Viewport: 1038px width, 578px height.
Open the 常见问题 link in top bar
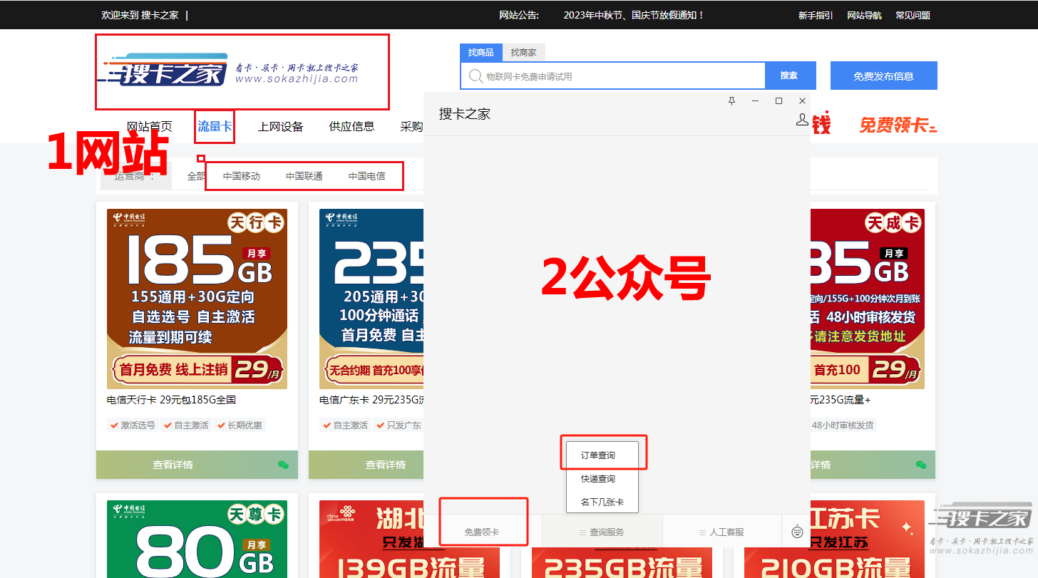tap(913, 15)
